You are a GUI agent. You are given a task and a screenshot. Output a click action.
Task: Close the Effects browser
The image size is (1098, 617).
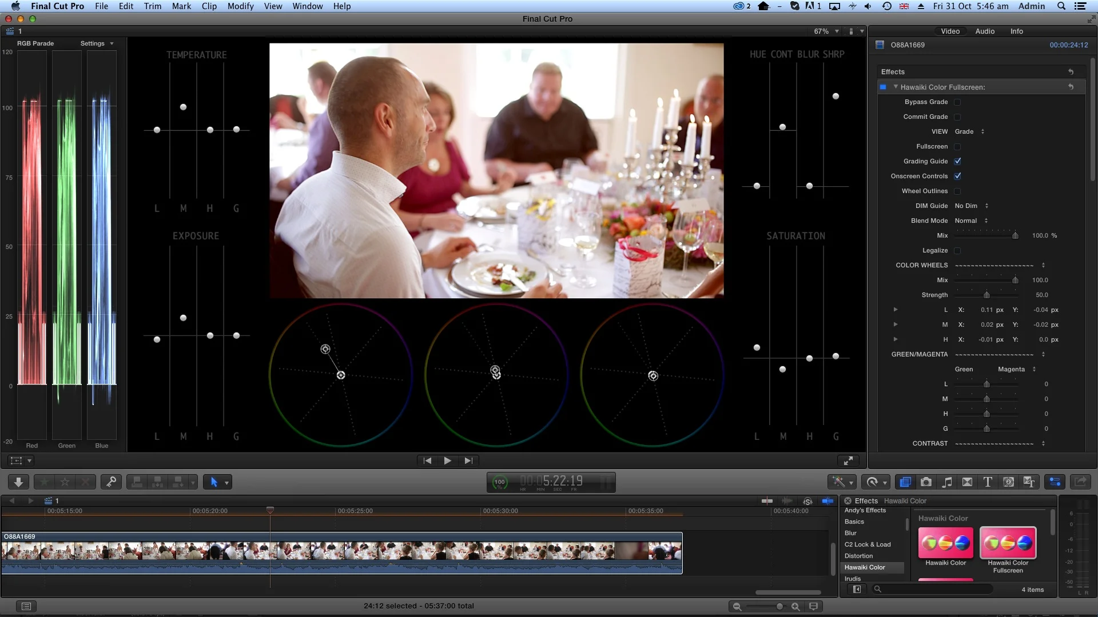click(848, 501)
